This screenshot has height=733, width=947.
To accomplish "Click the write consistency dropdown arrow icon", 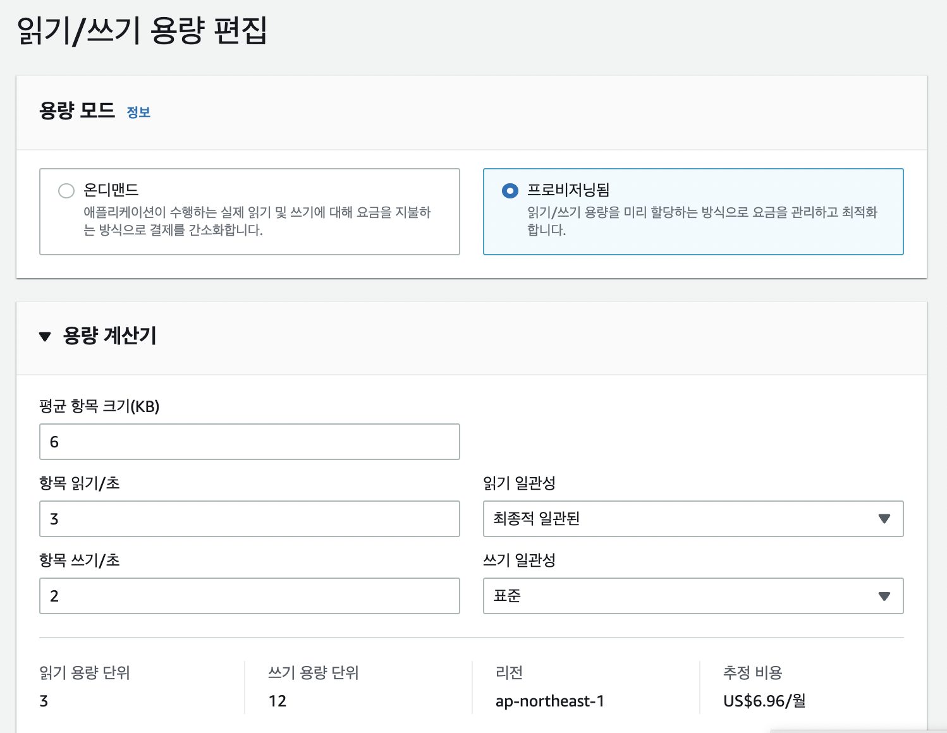I will coord(884,596).
